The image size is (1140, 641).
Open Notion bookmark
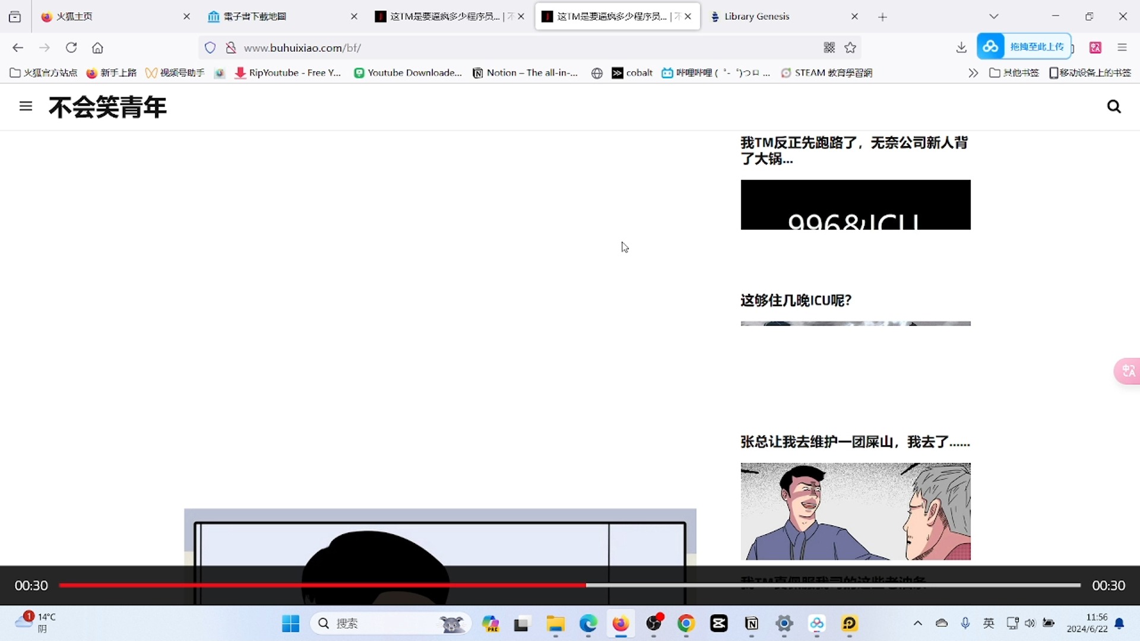pyautogui.click(x=525, y=73)
